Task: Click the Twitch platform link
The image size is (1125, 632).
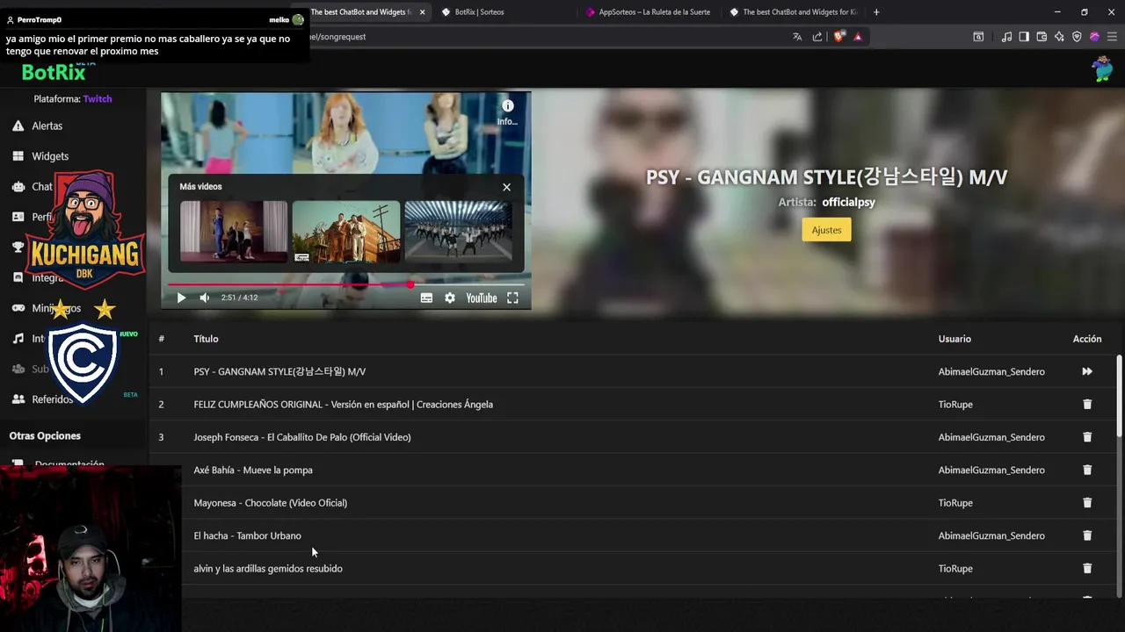Action: click(x=98, y=99)
